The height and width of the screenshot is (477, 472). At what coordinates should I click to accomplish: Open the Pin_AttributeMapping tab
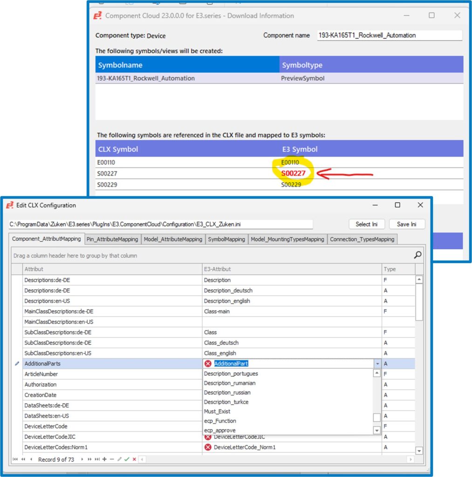tap(112, 239)
